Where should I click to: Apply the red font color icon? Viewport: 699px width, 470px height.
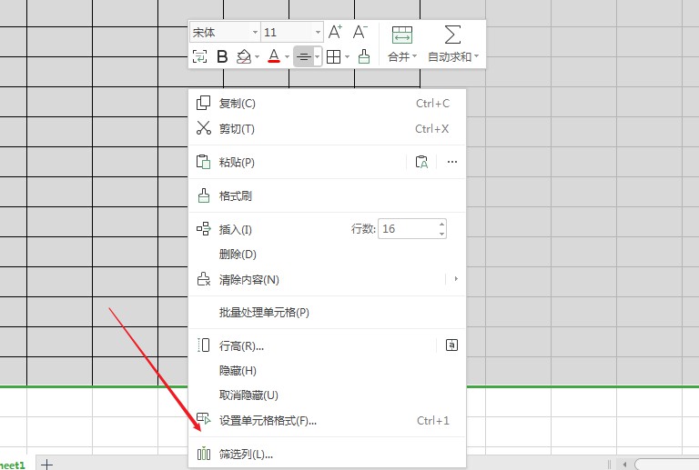pyautogui.click(x=274, y=56)
